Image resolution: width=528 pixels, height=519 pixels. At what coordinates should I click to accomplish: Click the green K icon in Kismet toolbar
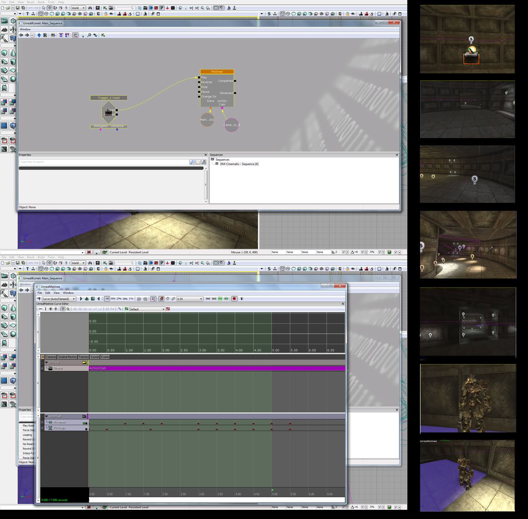click(x=103, y=35)
